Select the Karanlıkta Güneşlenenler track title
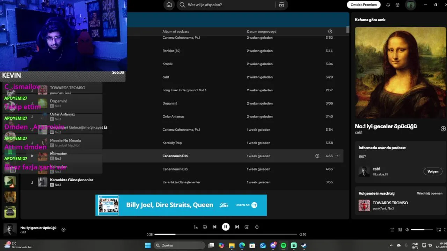Viewport: 447px width, 251px height. (72, 180)
